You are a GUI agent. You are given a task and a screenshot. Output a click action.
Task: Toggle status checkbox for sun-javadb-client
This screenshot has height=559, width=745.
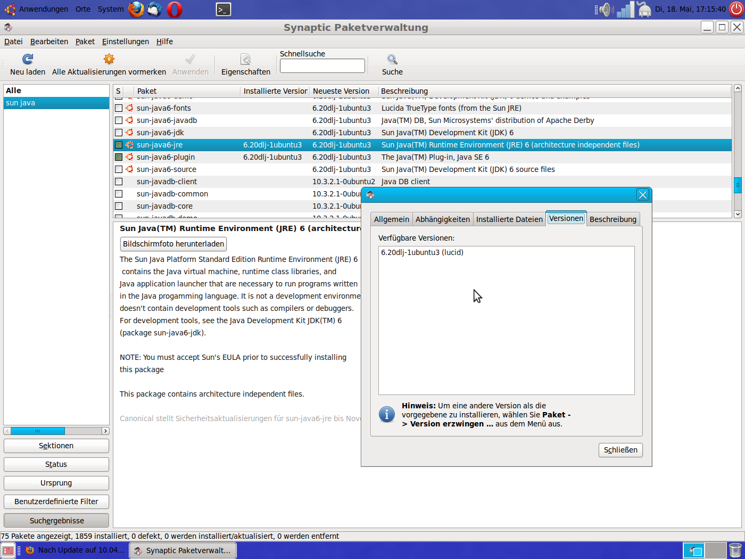119,182
